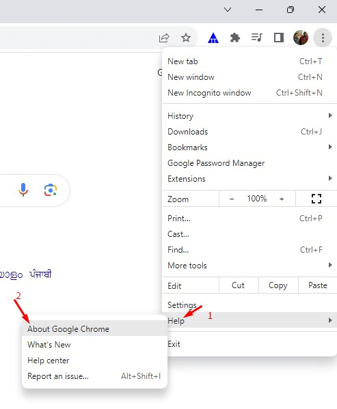337x409 pixels.
Task: Open the Extensions puzzle piece icon
Action: pos(235,38)
